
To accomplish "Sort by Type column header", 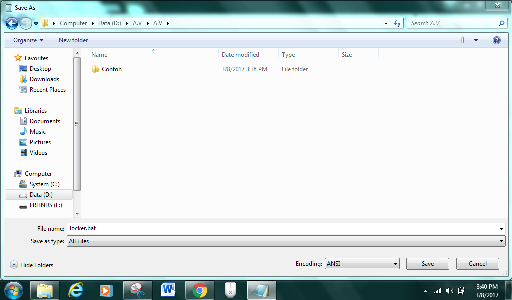I will pyautogui.click(x=288, y=55).
